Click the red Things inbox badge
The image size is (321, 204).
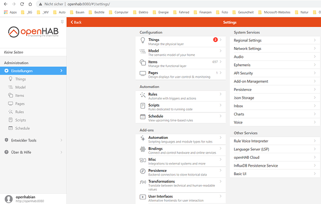[x=215, y=40]
